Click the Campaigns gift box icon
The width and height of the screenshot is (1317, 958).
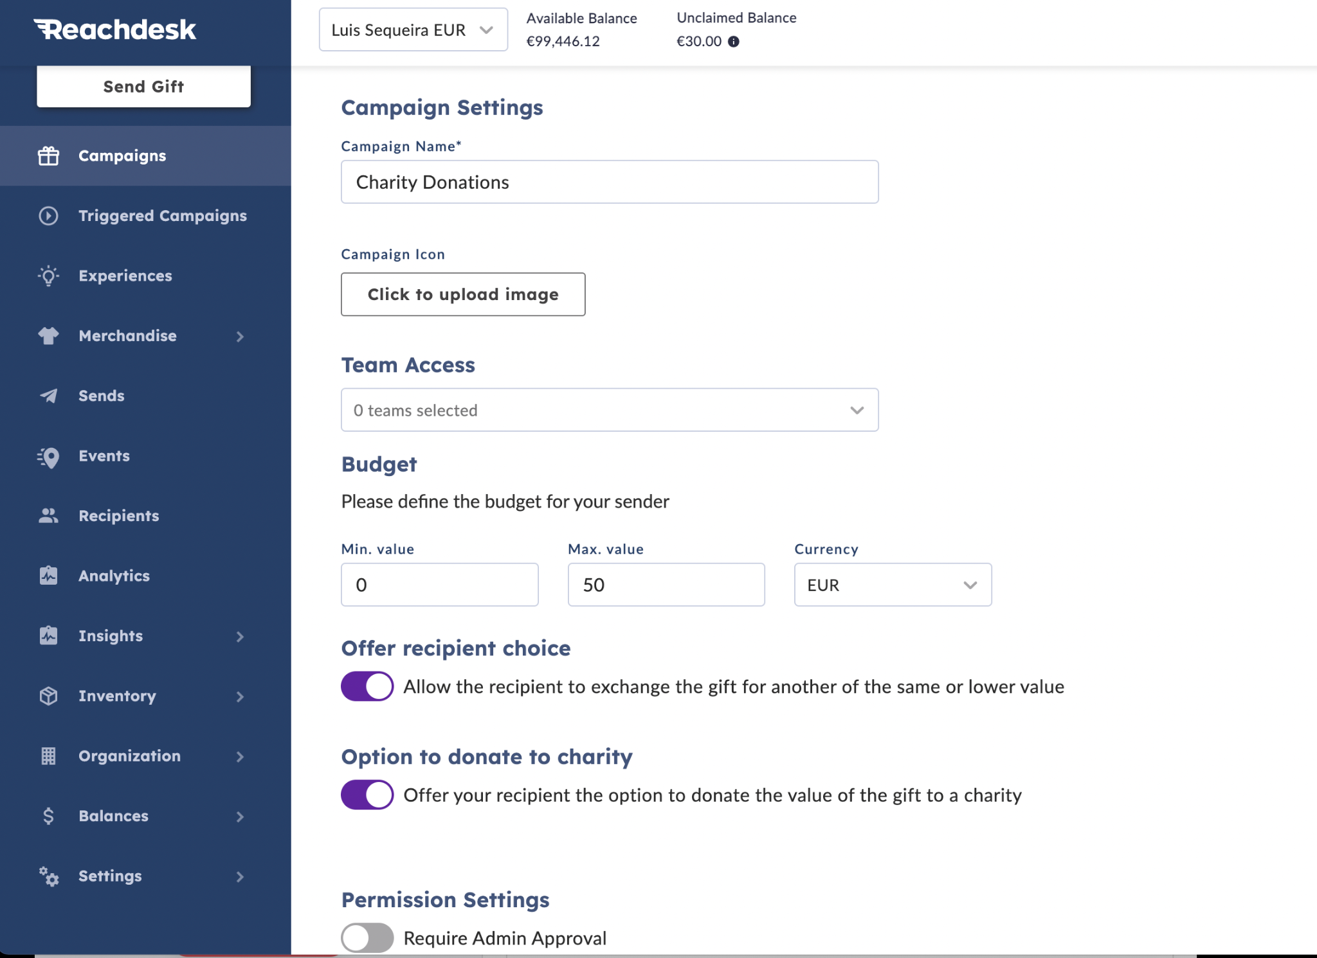tap(48, 156)
